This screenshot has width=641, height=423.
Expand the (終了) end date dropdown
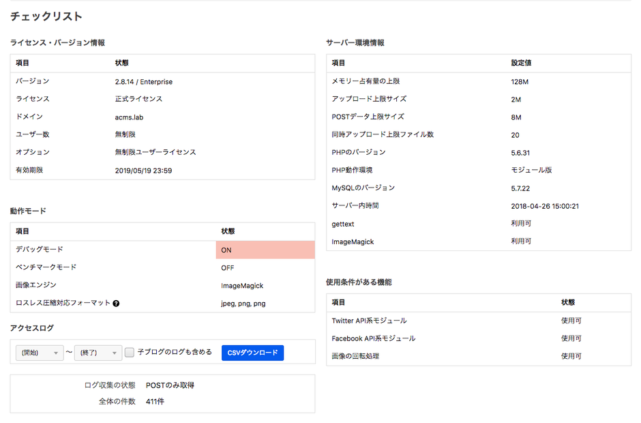pyautogui.click(x=98, y=353)
